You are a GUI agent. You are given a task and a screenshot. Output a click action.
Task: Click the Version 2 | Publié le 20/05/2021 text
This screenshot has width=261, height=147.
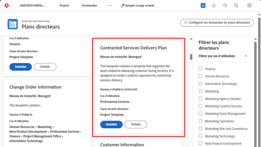tap(119, 89)
